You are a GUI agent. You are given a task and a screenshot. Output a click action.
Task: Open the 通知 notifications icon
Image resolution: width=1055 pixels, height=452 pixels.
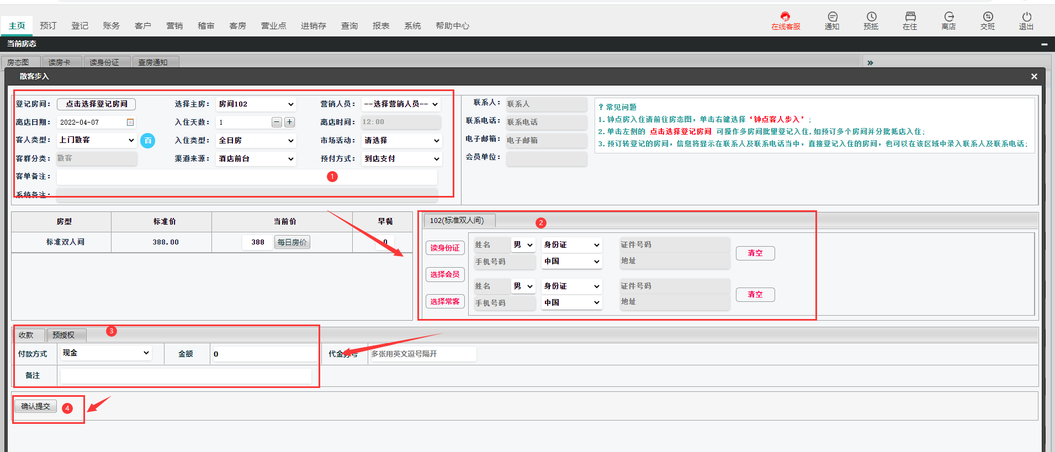[832, 21]
